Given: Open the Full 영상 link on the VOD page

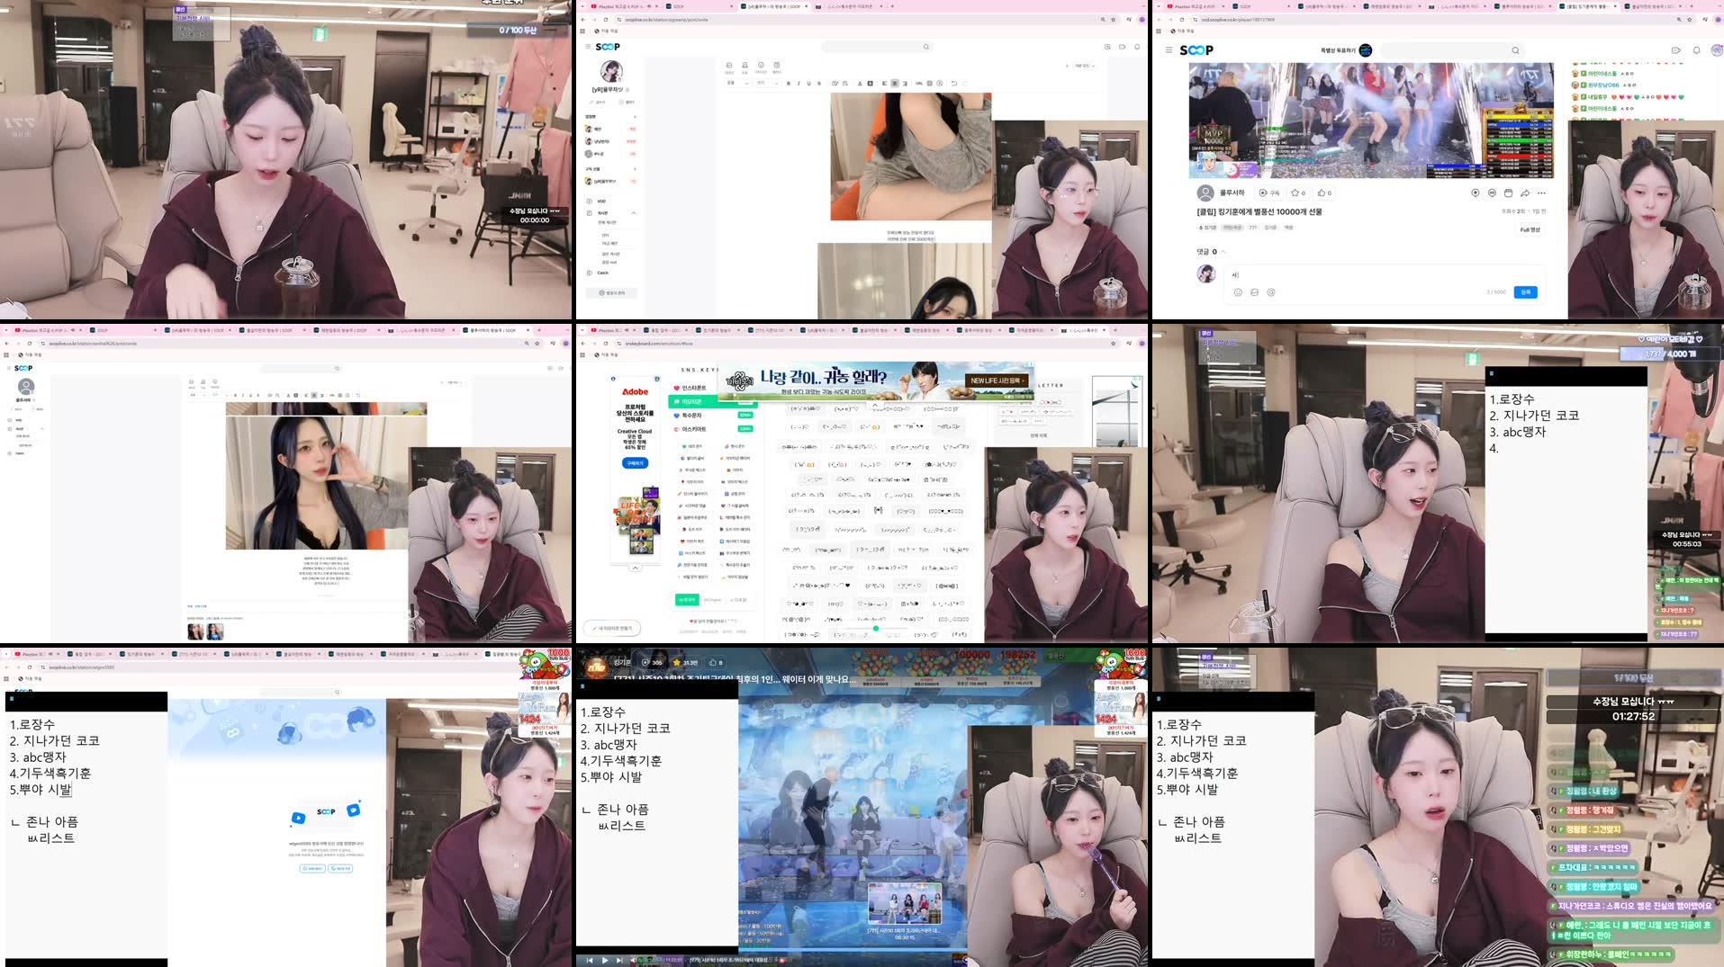Looking at the screenshot, I should click(1530, 229).
